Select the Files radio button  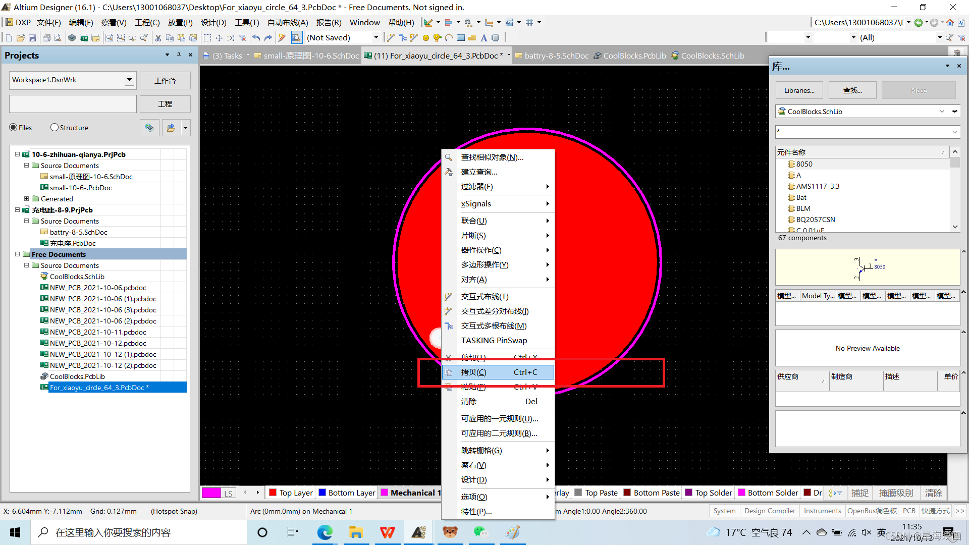pyautogui.click(x=14, y=128)
